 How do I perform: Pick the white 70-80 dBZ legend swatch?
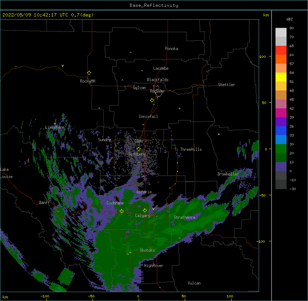(x=281, y=33)
